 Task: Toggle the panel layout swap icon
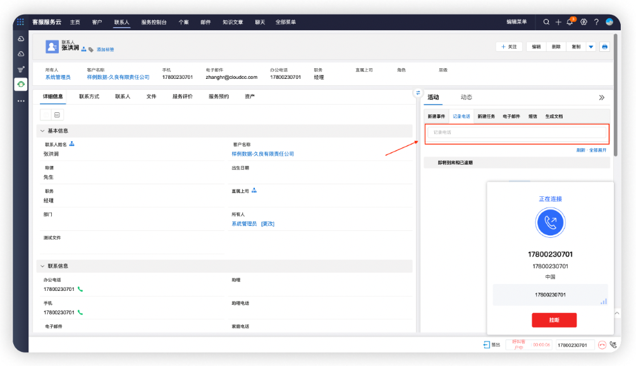[x=417, y=93]
